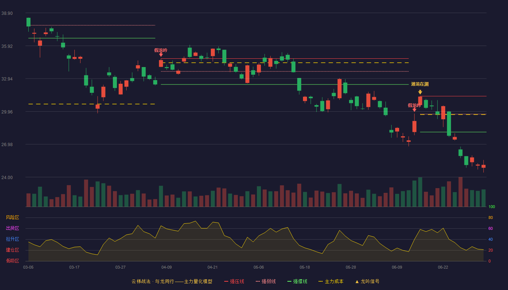Click the 38.90 price axis label
The height and width of the screenshot is (290, 508).
click(7, 13)
